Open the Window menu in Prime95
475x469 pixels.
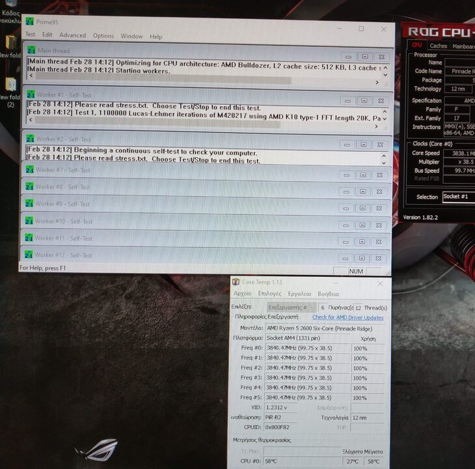(132, 36)
